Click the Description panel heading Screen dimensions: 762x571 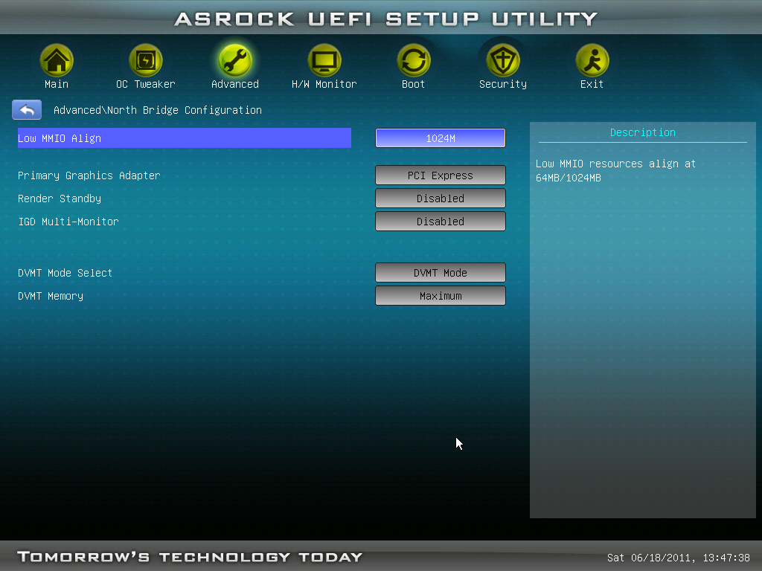coord(642,132)
